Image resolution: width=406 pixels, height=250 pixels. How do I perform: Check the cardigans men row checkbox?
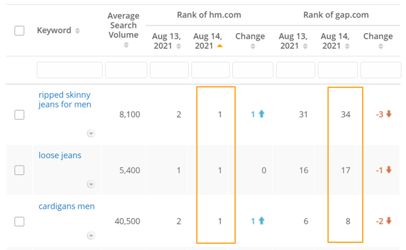20,222
